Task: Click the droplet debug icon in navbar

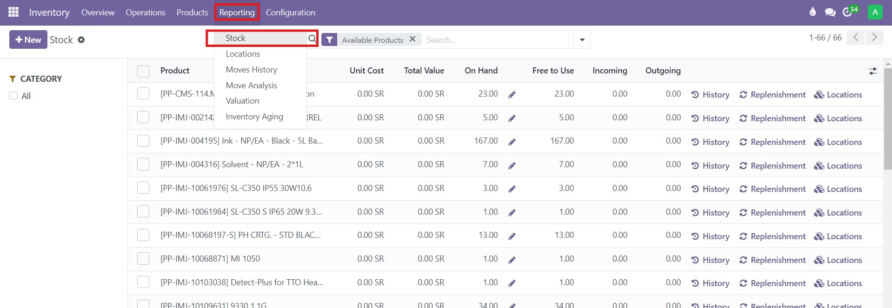Action: (x=812, y=12)
